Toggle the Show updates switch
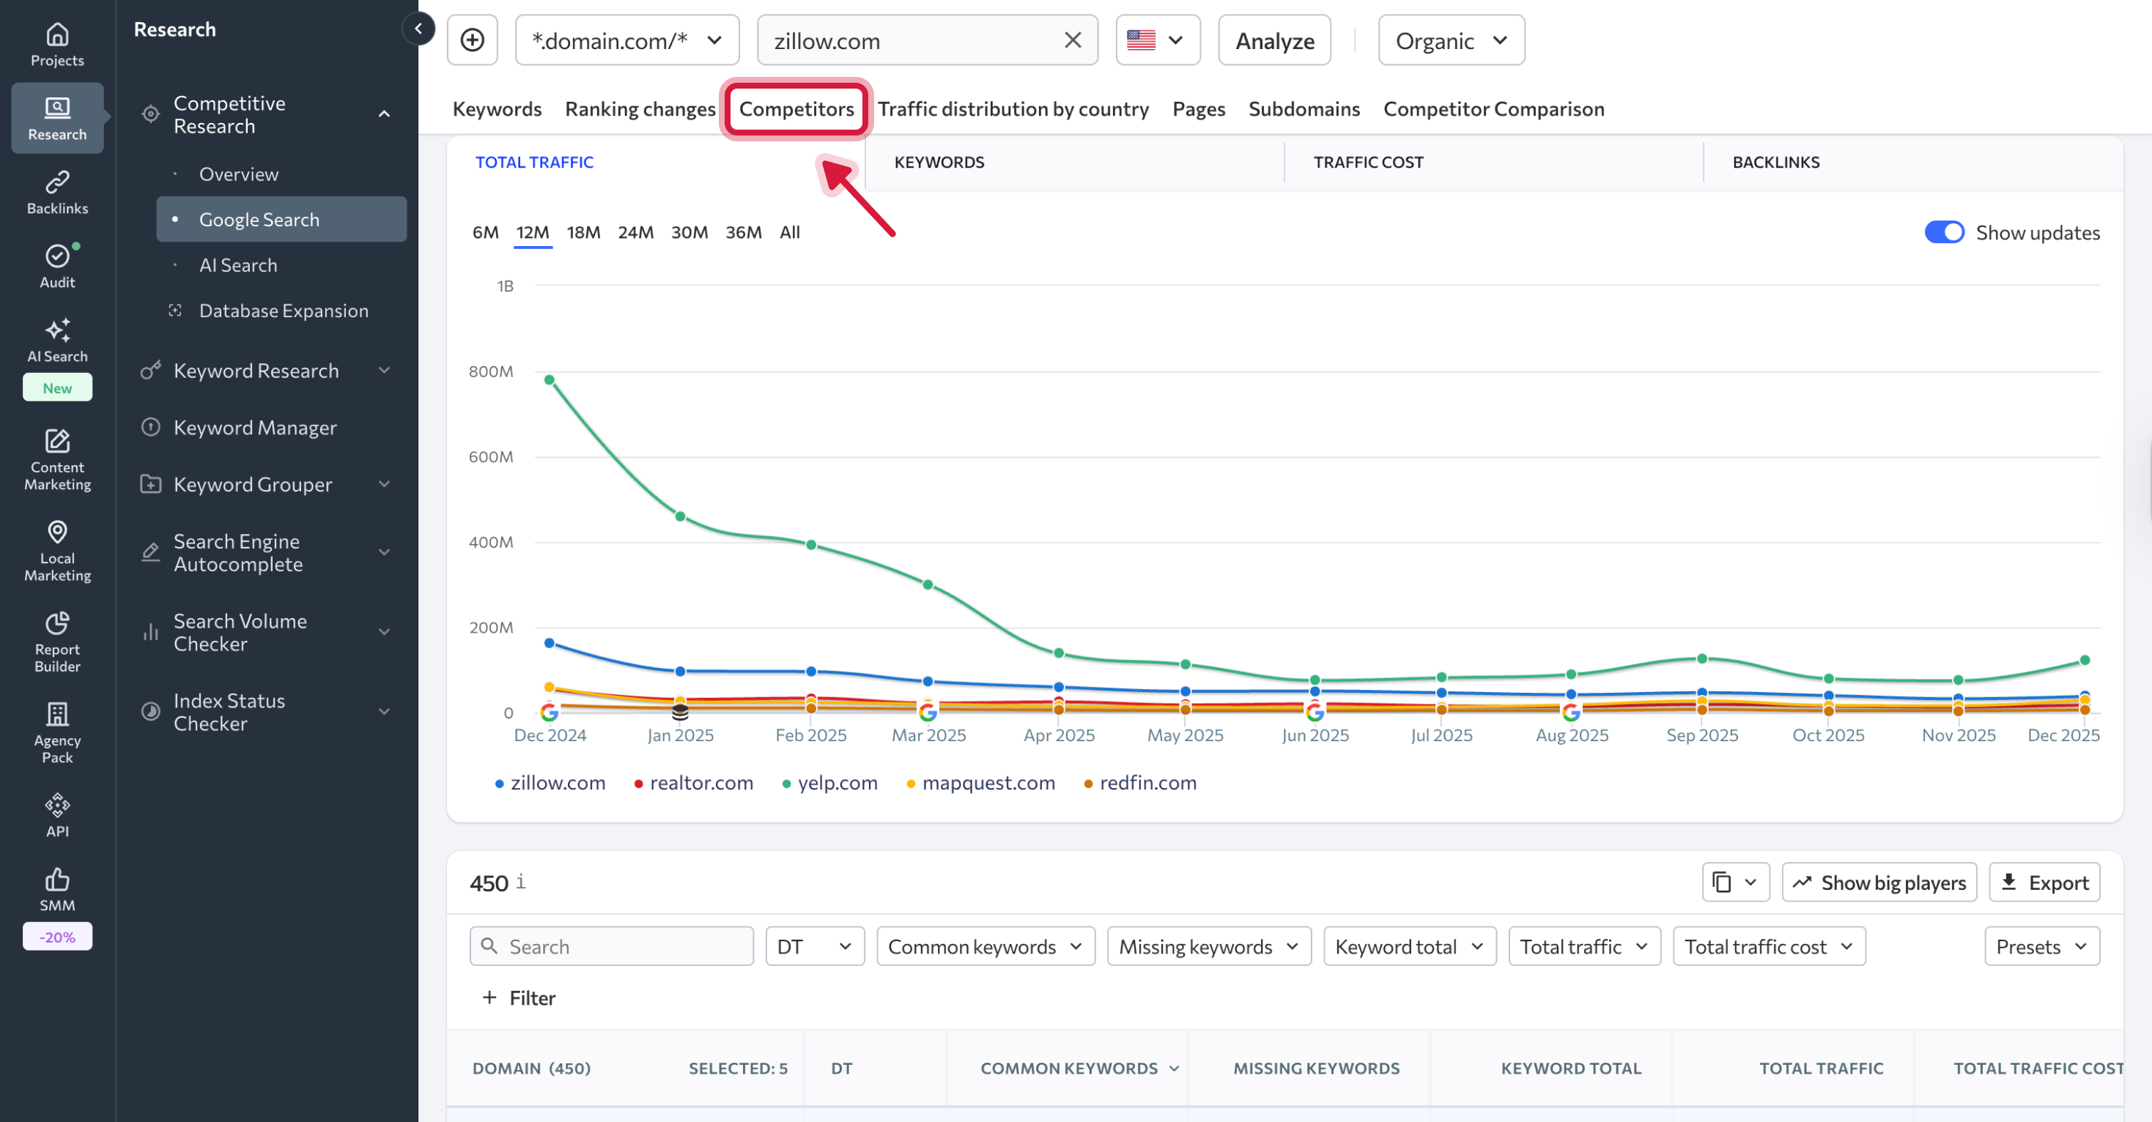The image size is (2152, 1122). (1943, 232)
